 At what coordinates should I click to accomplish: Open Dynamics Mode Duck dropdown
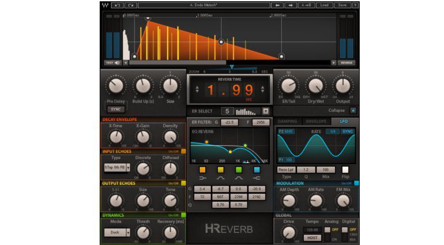(117, 232)
